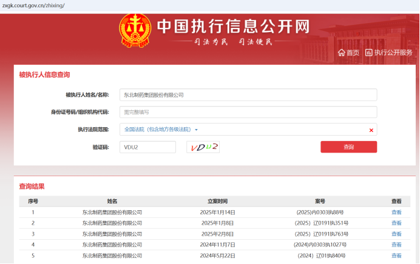Click company name in row 1
Screen dimensions: 420x264
[112, 213]
